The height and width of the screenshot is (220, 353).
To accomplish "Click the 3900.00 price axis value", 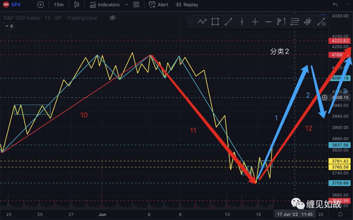I will [x=340, y=127].
